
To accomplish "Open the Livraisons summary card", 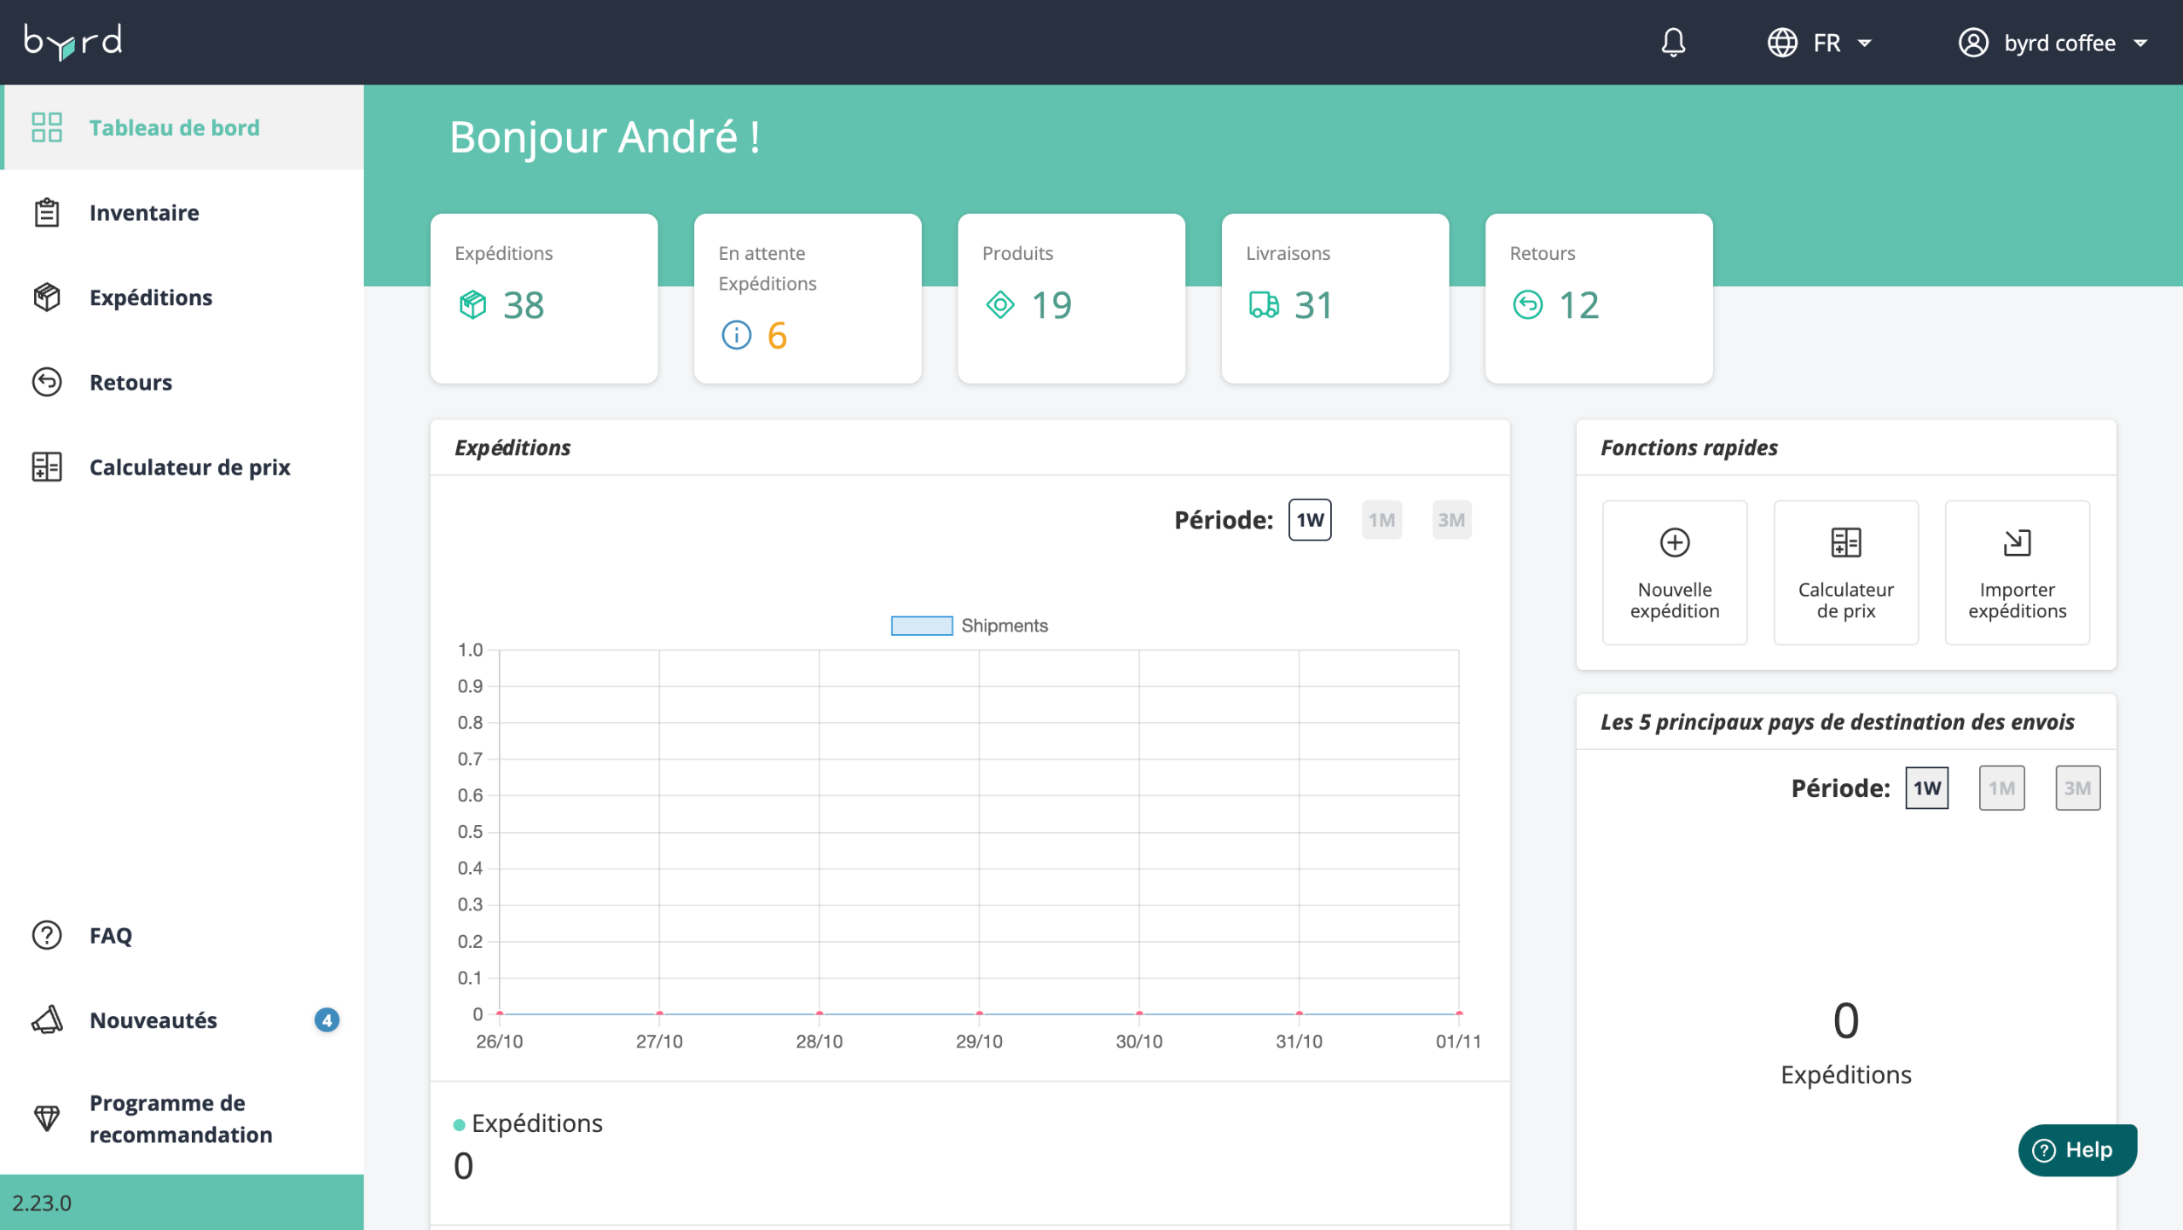I will 1335,298.
